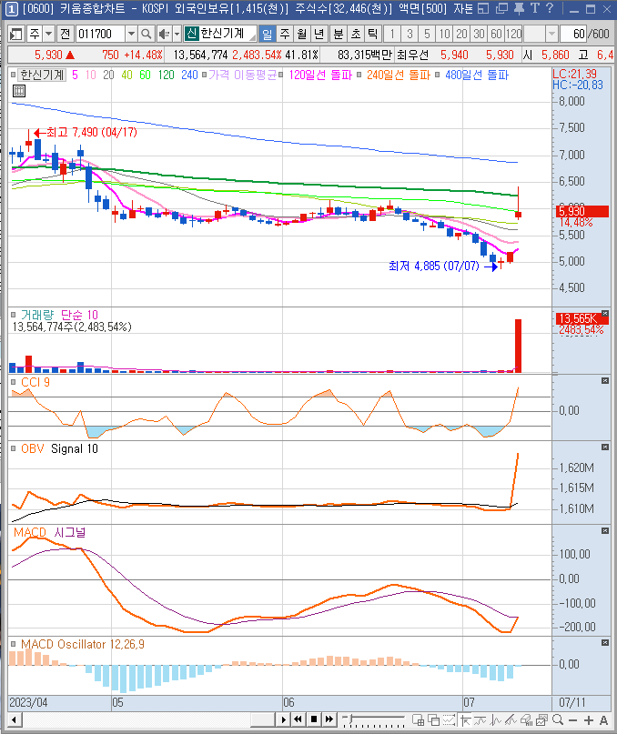Click the overlapping windows icon

(434, 720)
